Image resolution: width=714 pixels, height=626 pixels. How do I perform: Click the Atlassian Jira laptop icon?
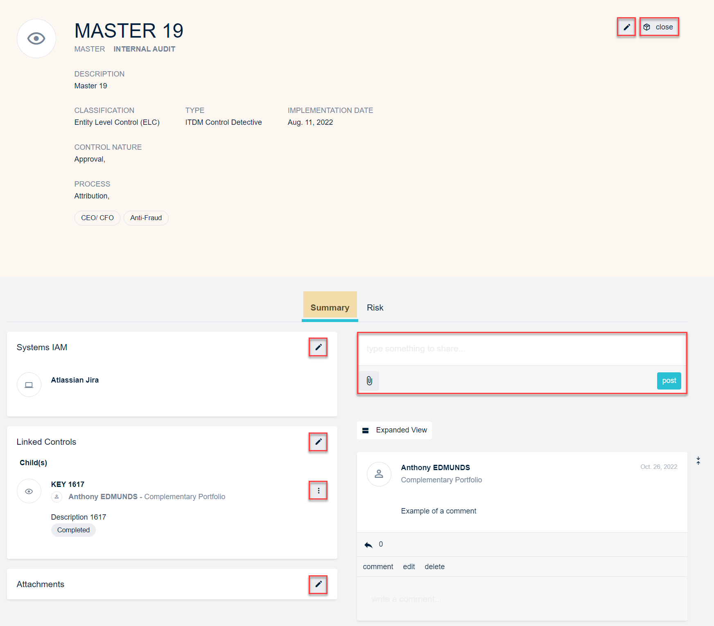pyautogui.click(x=29, y=385)
